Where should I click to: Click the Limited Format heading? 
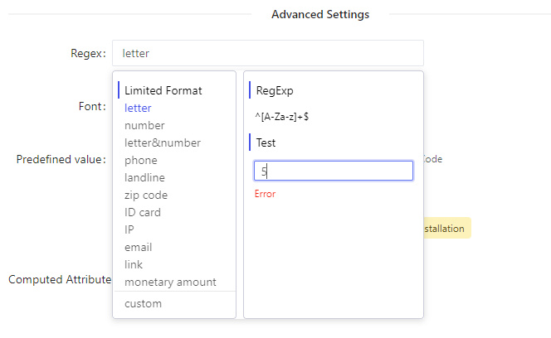163,90
